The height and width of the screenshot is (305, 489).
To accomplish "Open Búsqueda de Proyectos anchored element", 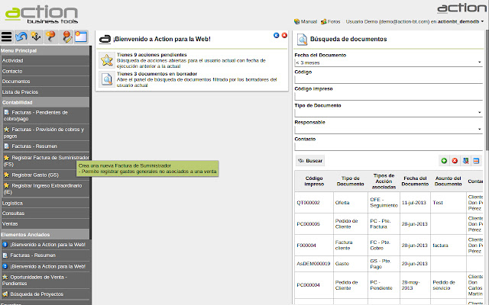I will 45,294.
